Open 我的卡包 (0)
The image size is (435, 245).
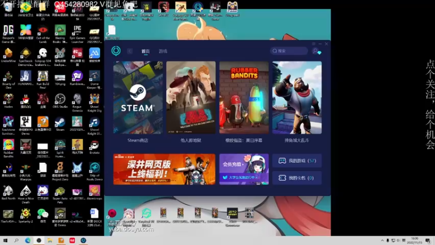coord(297,178)
